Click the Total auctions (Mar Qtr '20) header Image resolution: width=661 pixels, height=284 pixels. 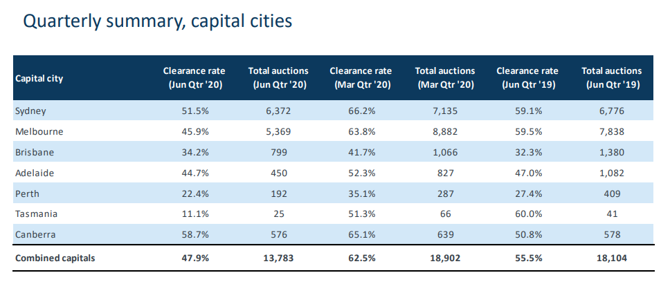click(x=445, y=78)
